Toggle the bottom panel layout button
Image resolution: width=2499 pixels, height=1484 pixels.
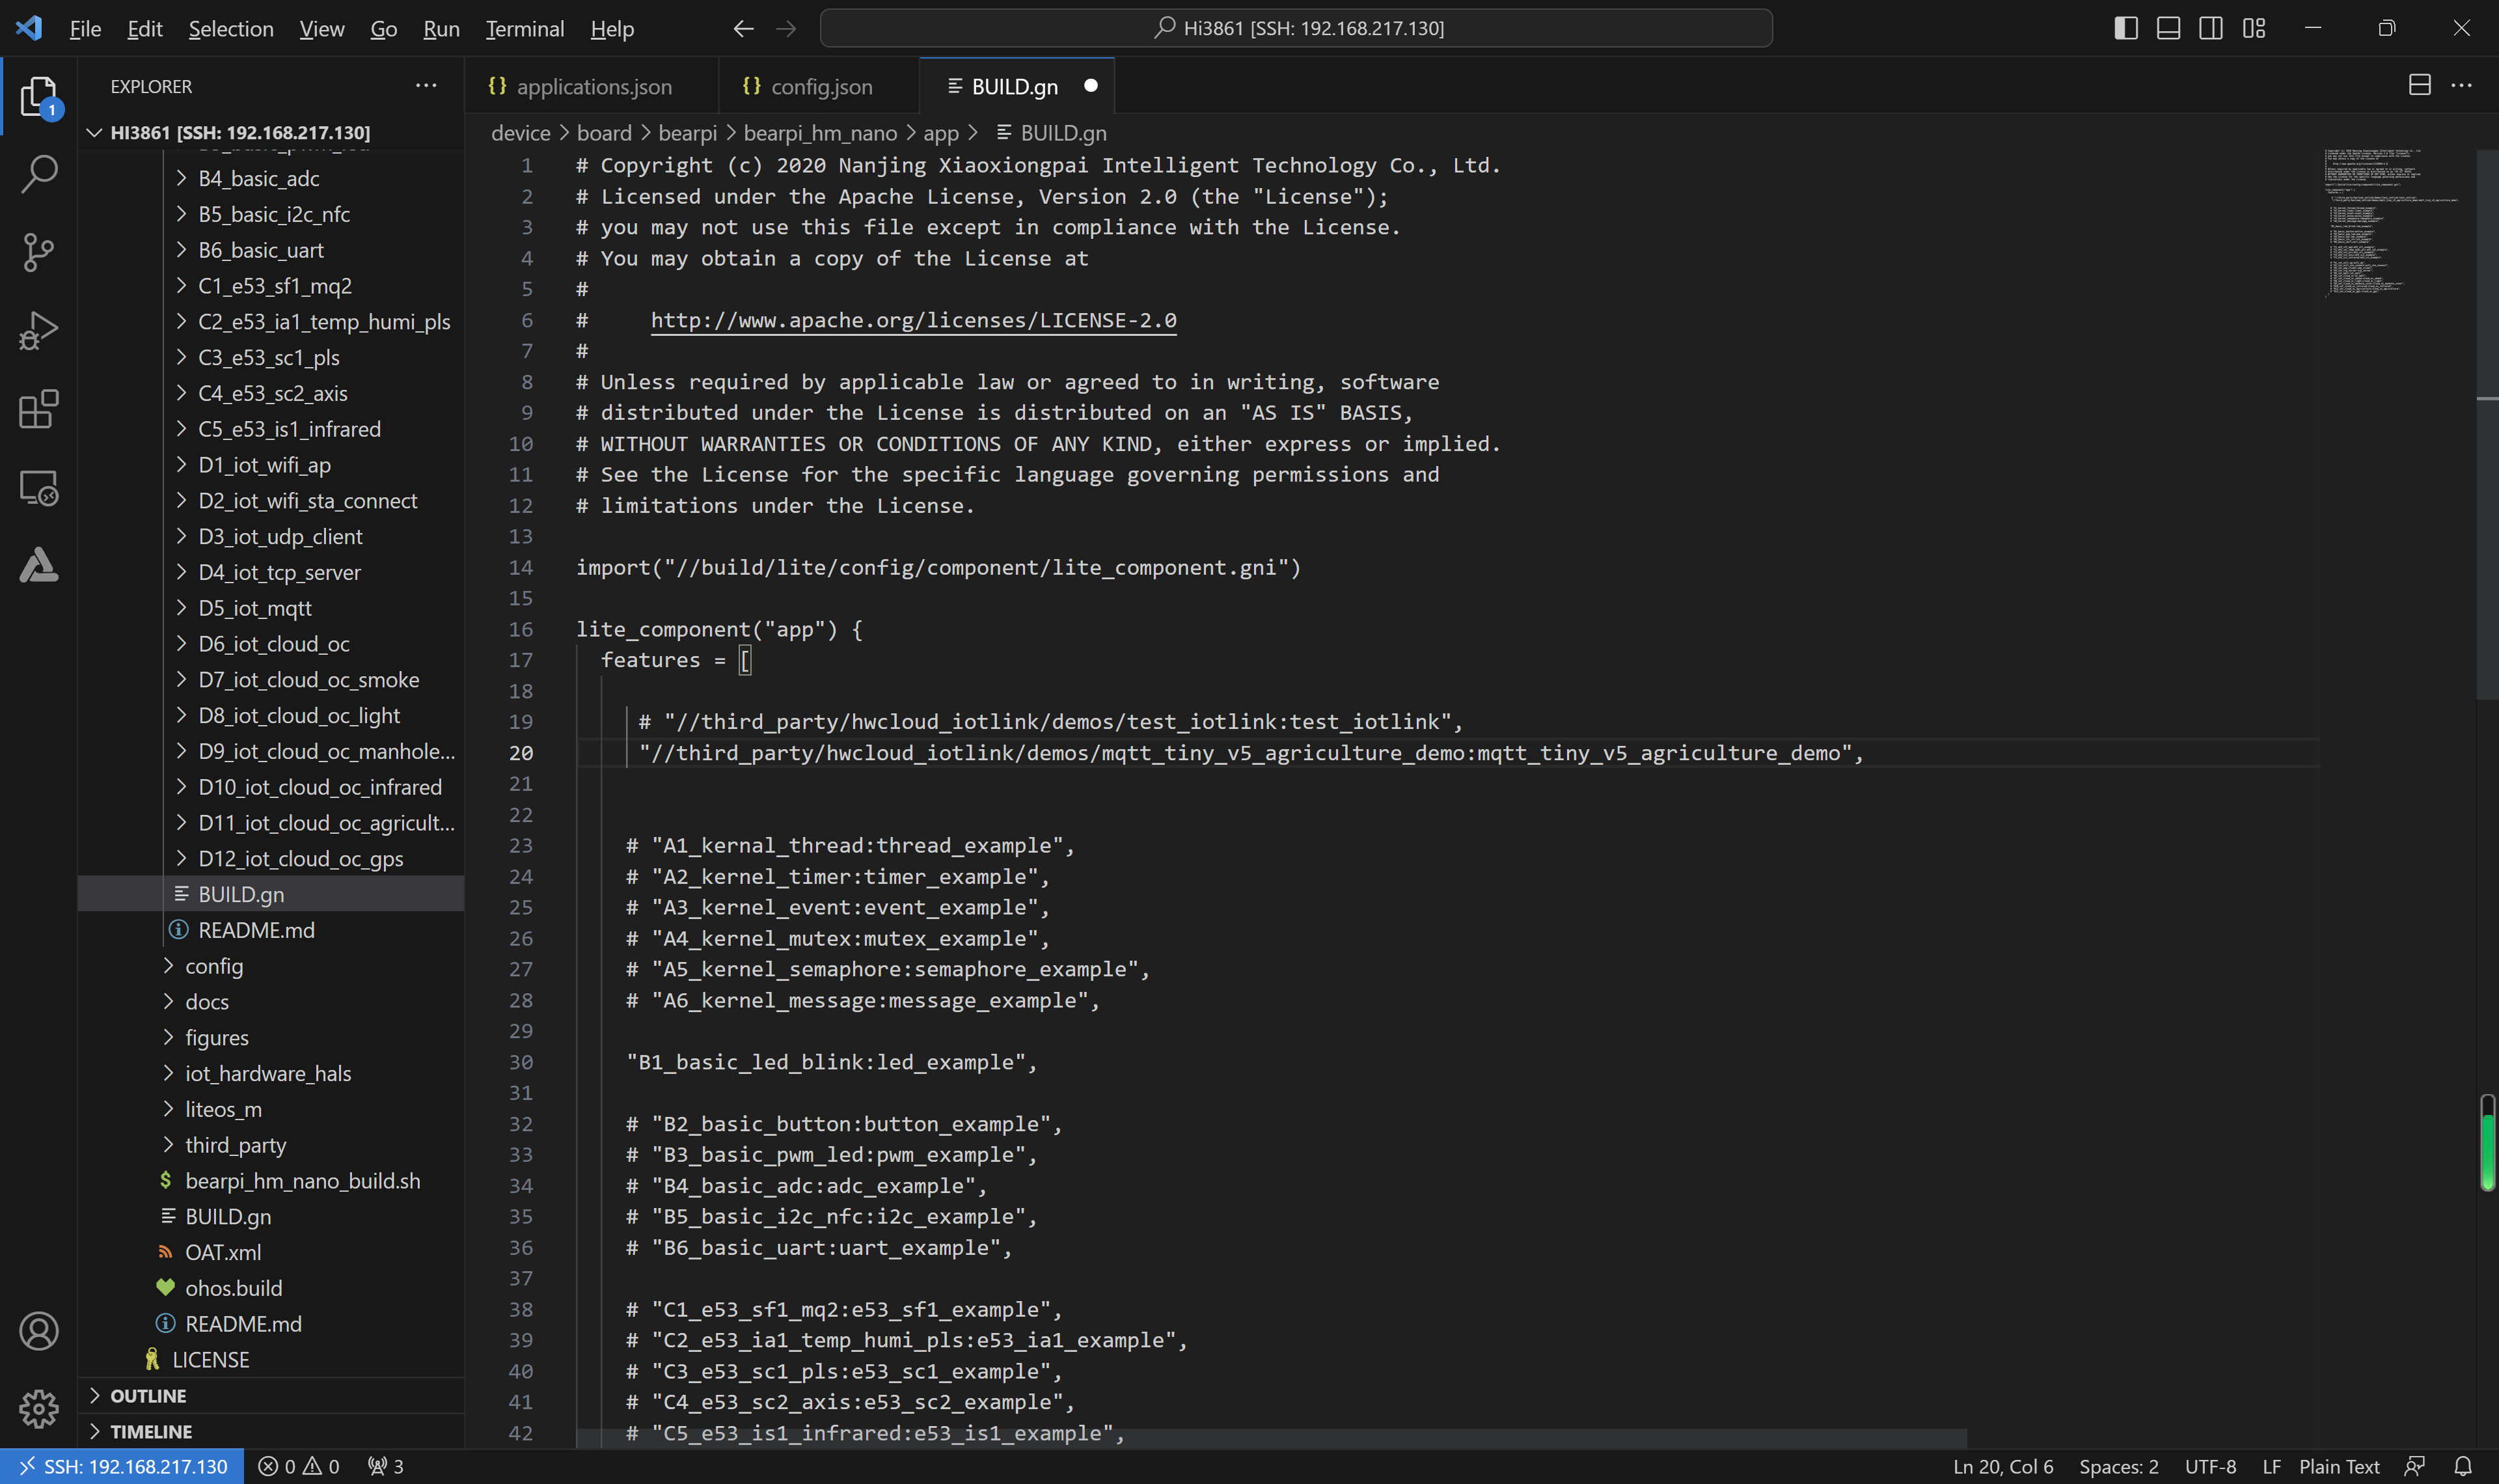(2168, 28)
